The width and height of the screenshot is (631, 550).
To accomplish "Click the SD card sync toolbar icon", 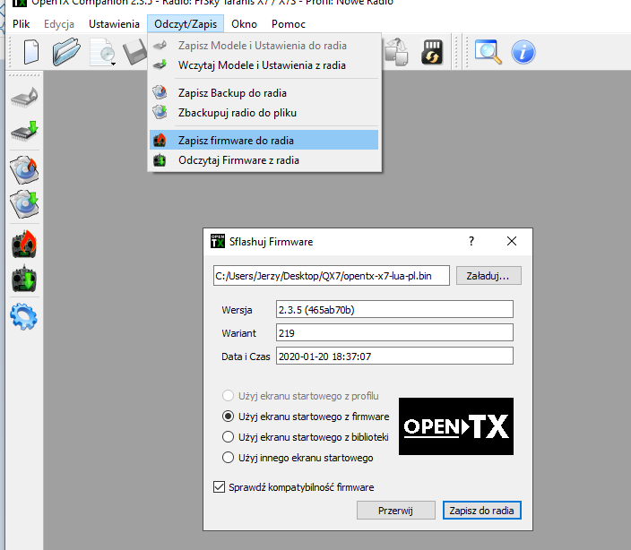I will coord(432,52).
